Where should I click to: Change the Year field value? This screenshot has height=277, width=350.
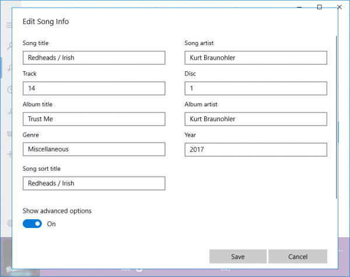tap(256, 149)
